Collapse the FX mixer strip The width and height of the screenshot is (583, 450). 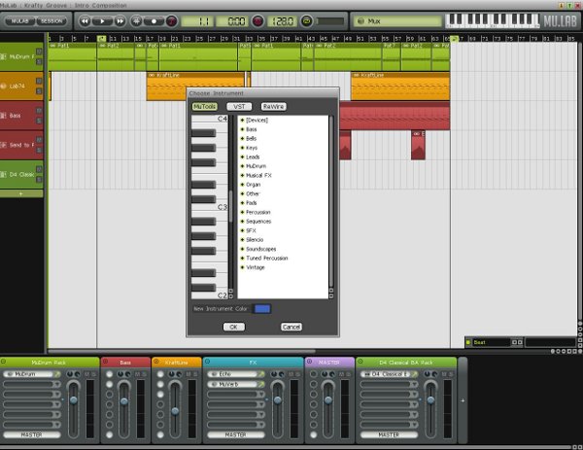click(207, 362)
